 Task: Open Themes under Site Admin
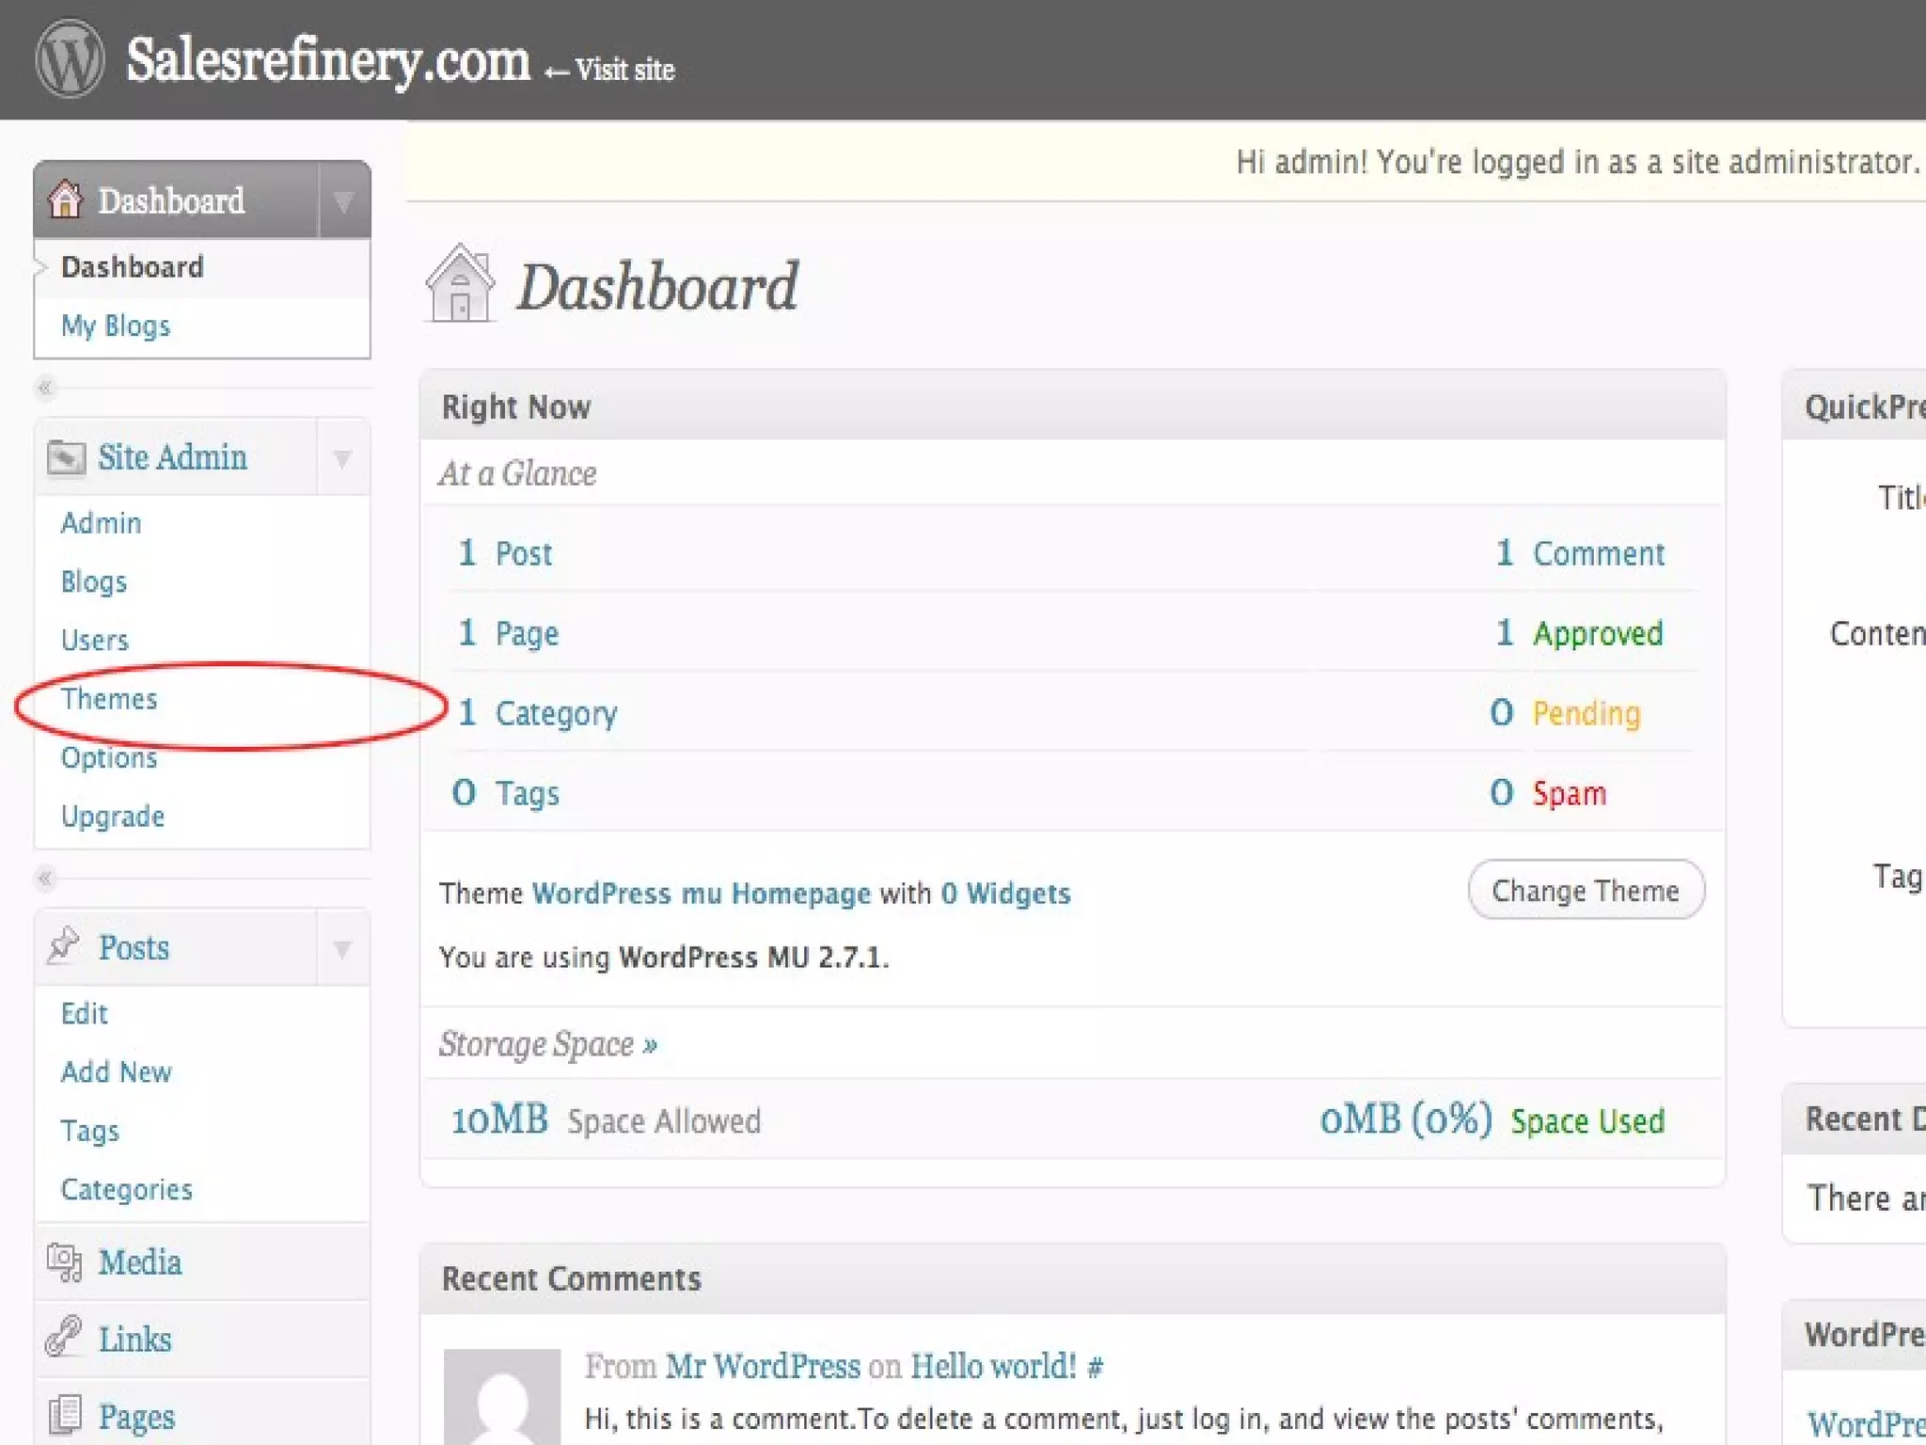coord(109,699)
